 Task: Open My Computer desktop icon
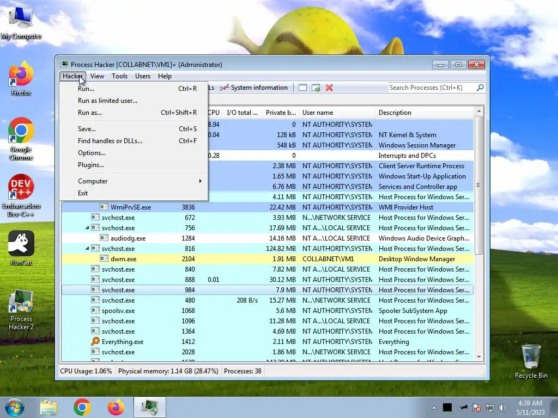pyautogui.click(x=21, y=22)
